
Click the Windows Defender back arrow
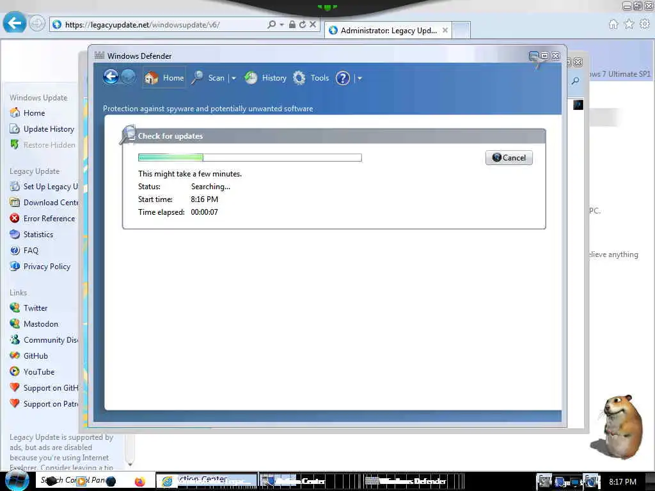pyautogui.click(x=111, y=77)
